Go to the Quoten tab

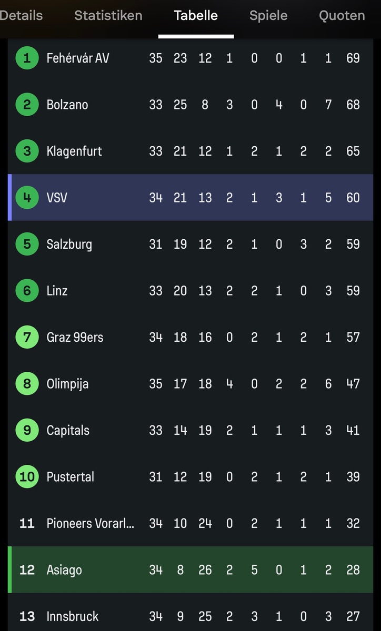[342, 16]
